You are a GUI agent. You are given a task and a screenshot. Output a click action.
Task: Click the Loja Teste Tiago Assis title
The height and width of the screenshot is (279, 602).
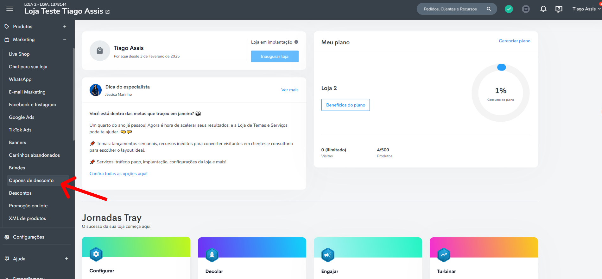pos(64,11)
